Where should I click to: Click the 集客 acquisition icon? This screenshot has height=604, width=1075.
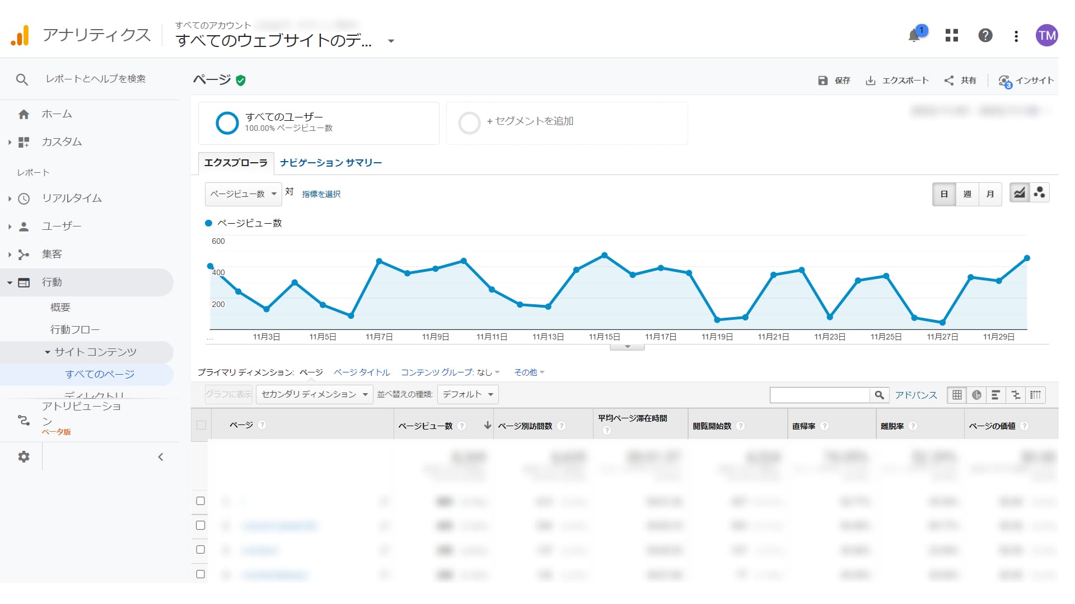(x=24, y=254)
